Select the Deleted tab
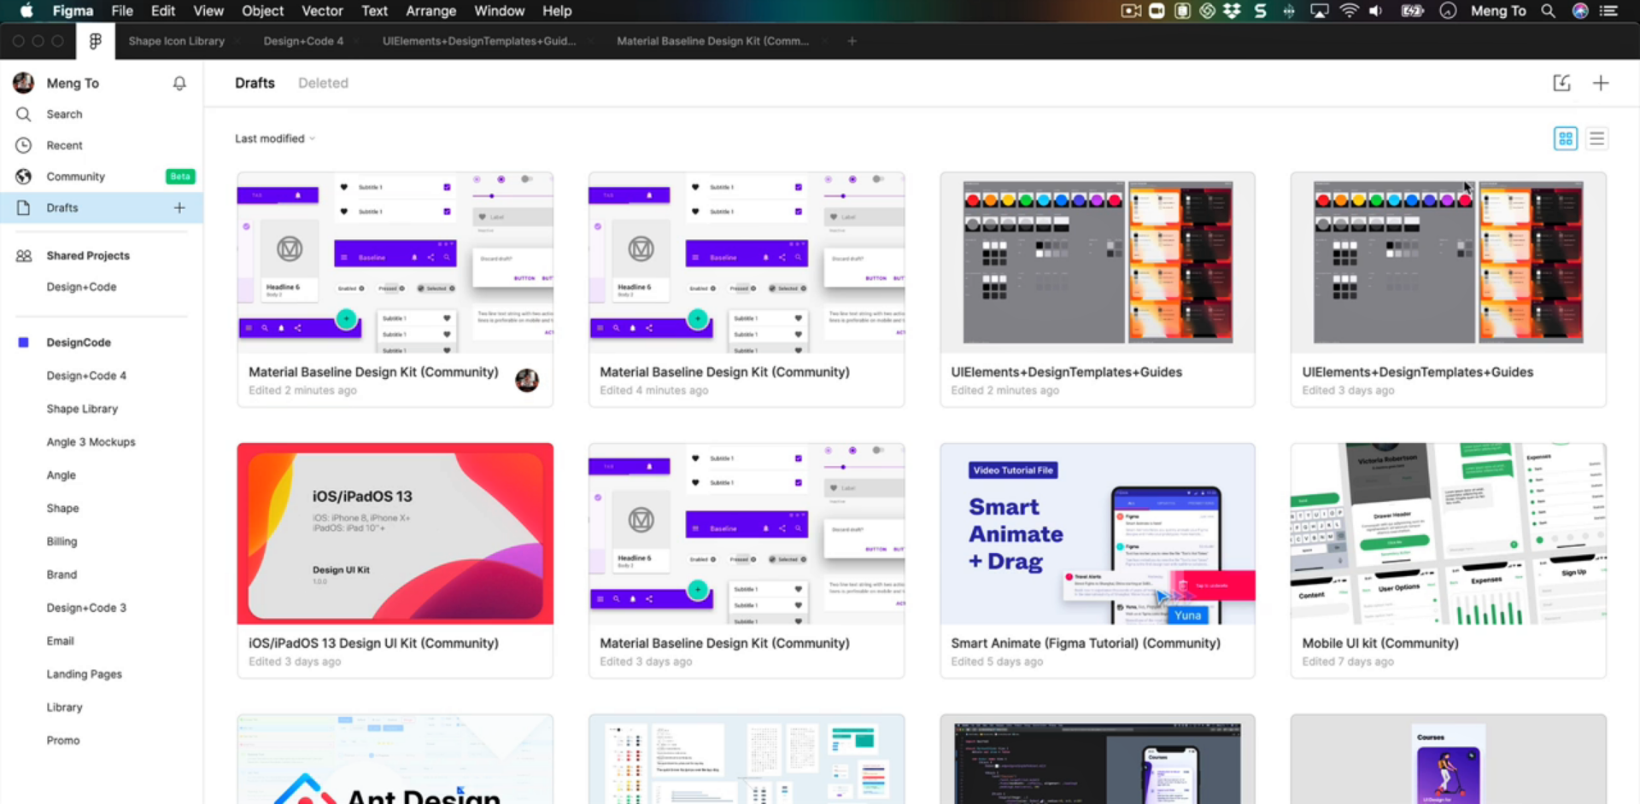1640x804 pixels. (x=323, y=83)
